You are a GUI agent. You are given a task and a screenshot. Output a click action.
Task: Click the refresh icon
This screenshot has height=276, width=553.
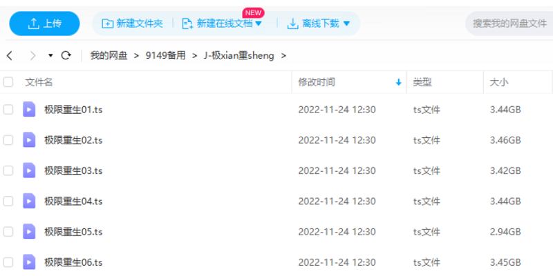(x=66, y=55)
